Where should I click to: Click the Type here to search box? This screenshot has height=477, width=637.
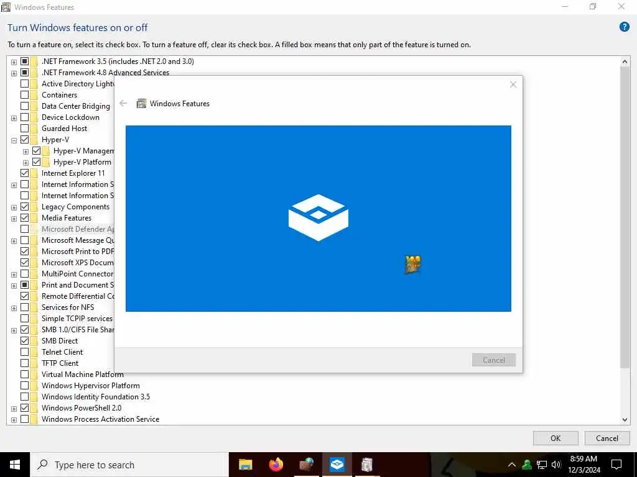tap(129, 465)
